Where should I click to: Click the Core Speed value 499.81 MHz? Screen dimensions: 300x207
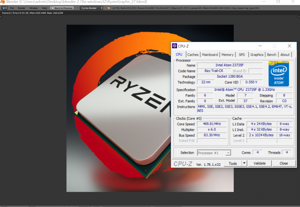[212, 124]
